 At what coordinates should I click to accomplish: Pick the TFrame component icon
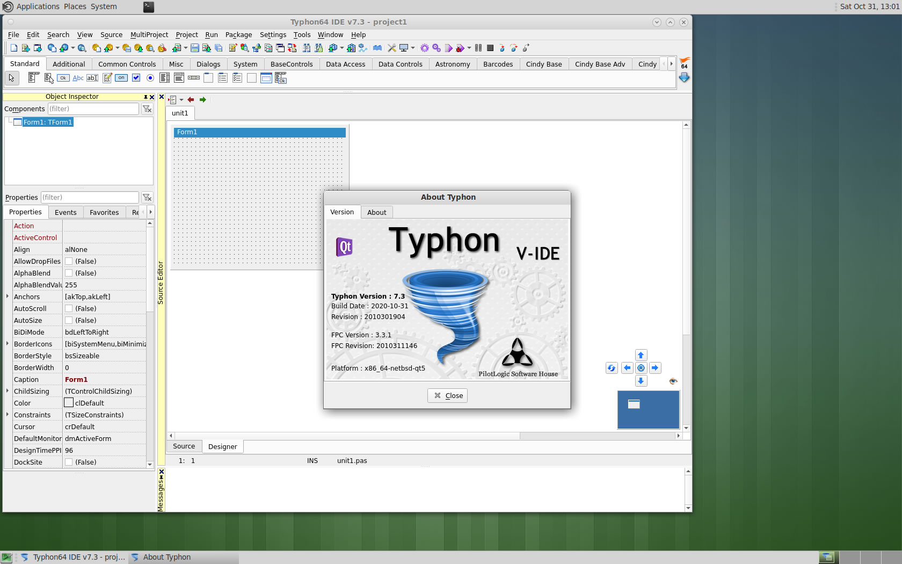266,78
